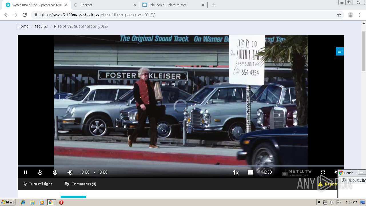Open the network tray icon
Viewport: 366px width, 206px height.
(325, 202)
